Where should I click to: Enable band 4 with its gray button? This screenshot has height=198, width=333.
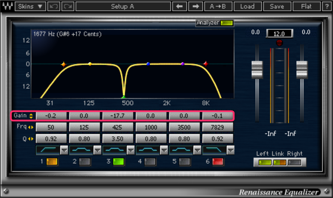[x=150, y=162]
